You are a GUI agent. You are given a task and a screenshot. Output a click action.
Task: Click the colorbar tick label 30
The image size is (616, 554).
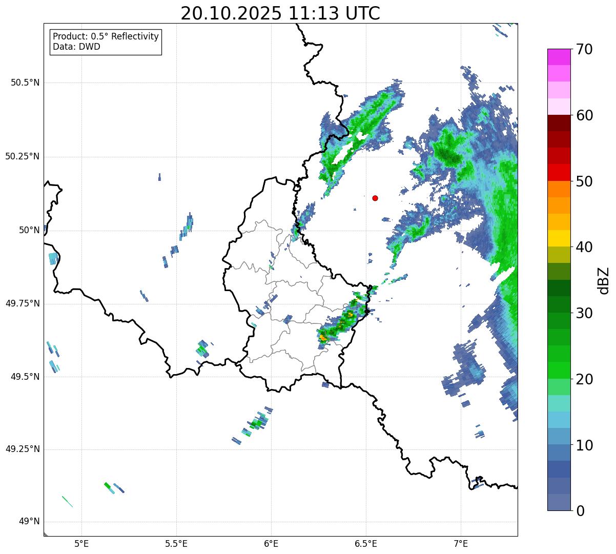pyautogui.click(x=584, y=313)
